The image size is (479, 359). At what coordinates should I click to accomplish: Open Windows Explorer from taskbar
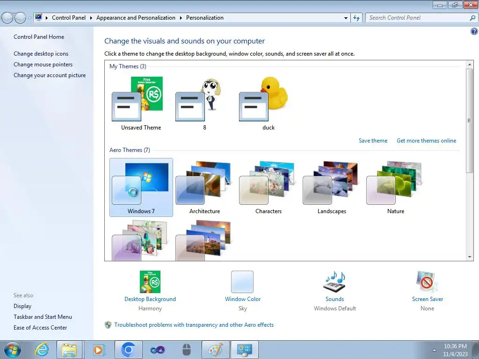pyautogui.click(x=69, y=350)
